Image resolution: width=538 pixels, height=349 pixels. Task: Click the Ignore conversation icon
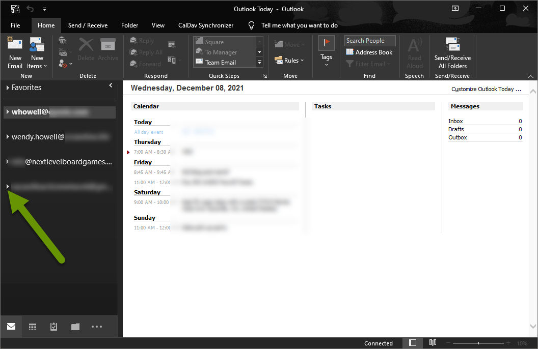(x=62, y=40)
